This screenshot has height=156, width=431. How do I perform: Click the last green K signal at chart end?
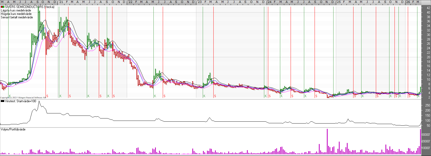pos(419,96)
